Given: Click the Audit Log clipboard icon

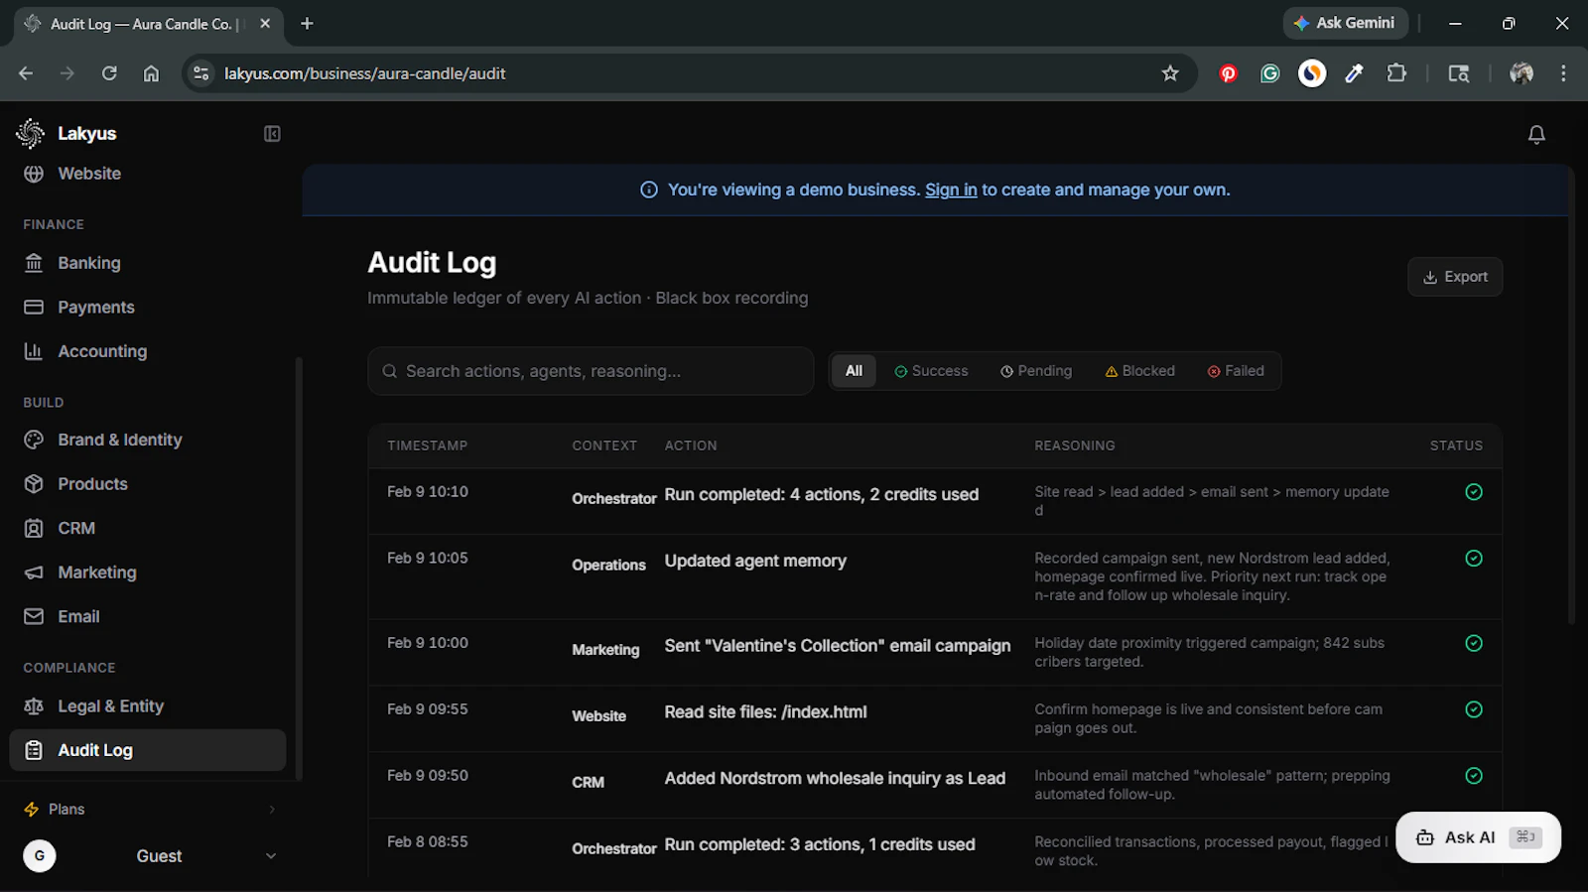Looking at the screenshot, I should 34,750.
